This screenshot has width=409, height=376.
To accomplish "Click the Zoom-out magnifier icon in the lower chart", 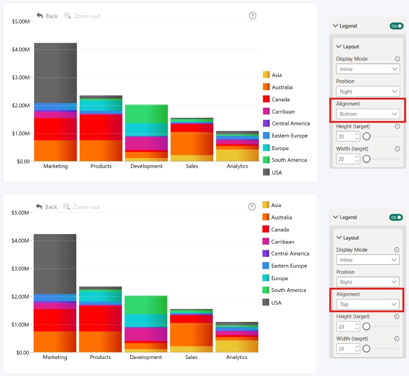I will 67,207.
